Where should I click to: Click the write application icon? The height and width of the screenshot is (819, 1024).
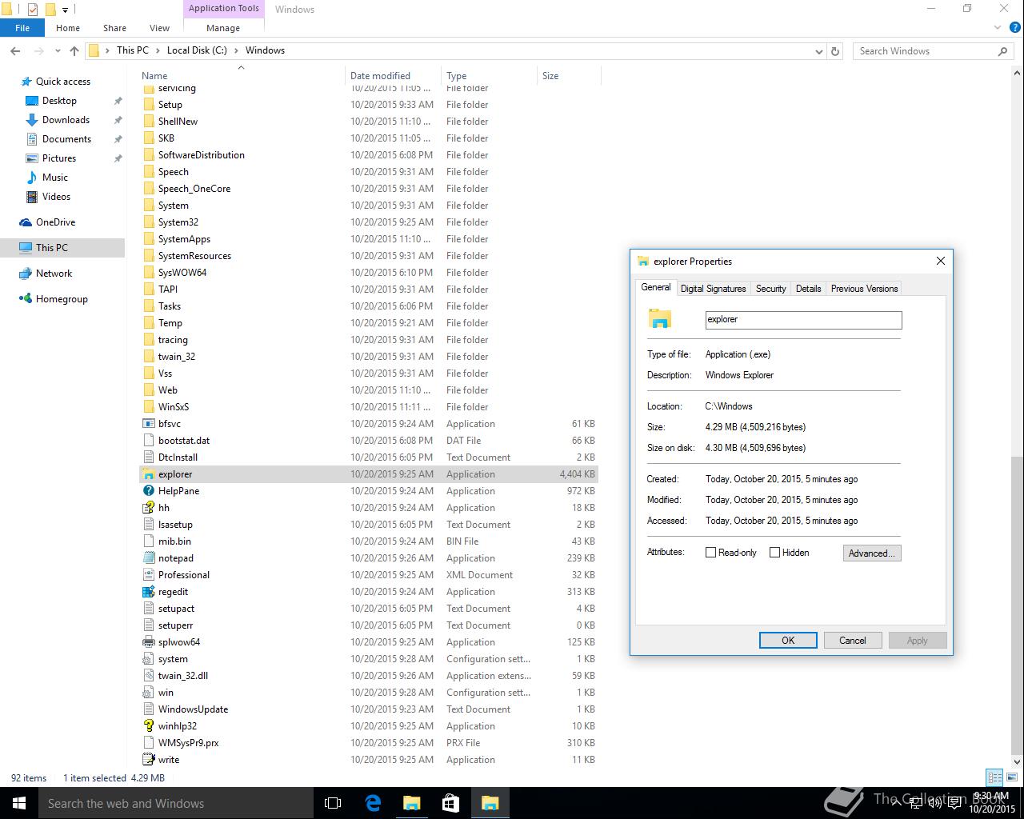tap(148, 760)
